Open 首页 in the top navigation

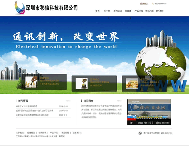[98, 11]
